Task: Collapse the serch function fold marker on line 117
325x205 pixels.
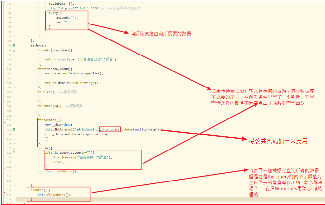Action: 14,148
